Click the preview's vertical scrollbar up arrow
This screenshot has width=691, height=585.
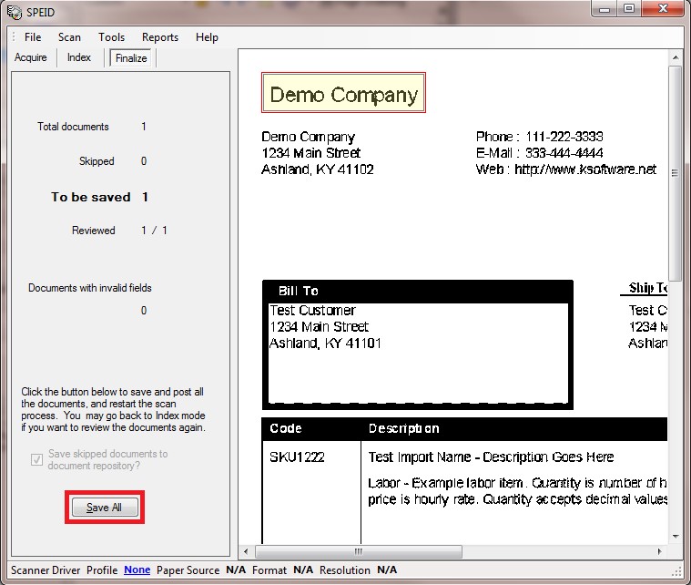pos(676,56)
